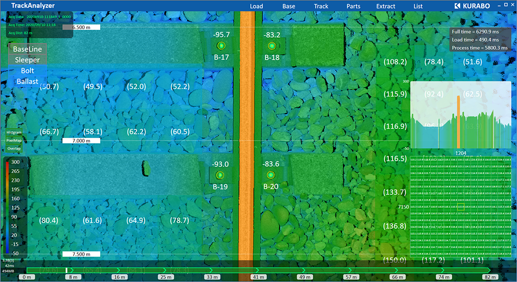This screenshot has width=517, height=282.
Task: Click the 7.500 m distance label
Action: [81, 254]
